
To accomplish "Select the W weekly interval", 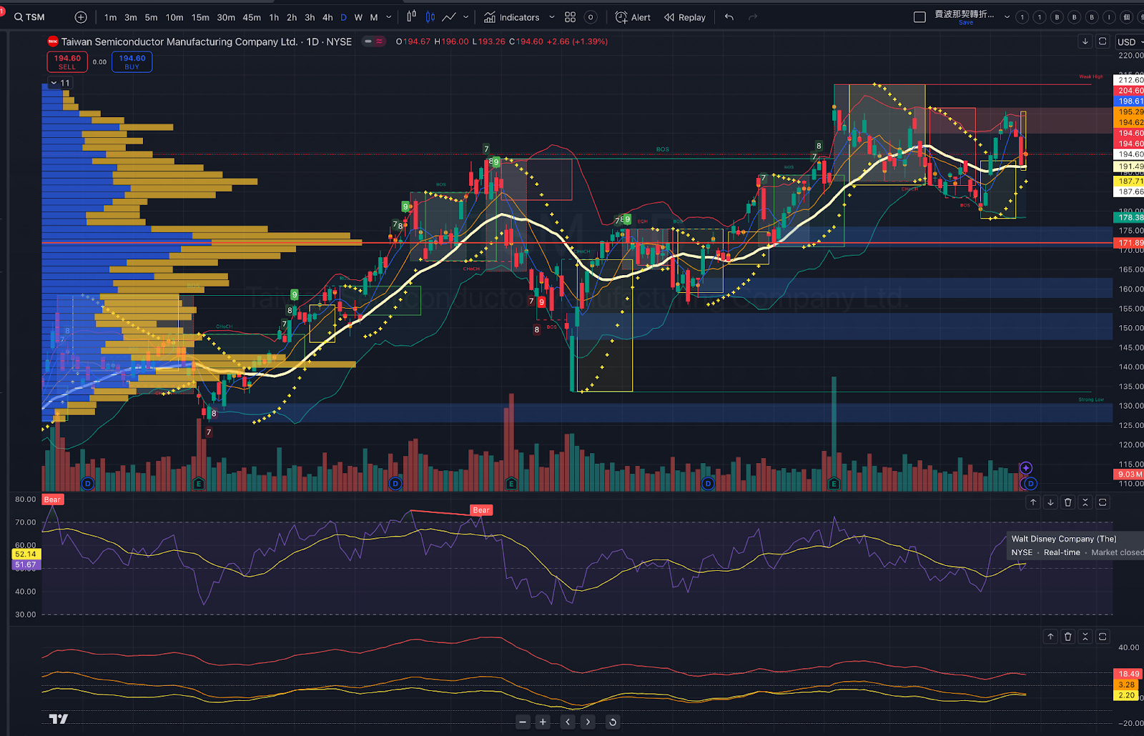I will pyautogui.click(x=358, y=17).
